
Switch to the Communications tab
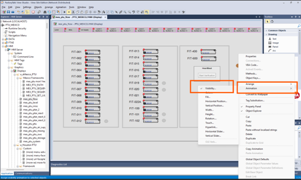tap(24, 173)
